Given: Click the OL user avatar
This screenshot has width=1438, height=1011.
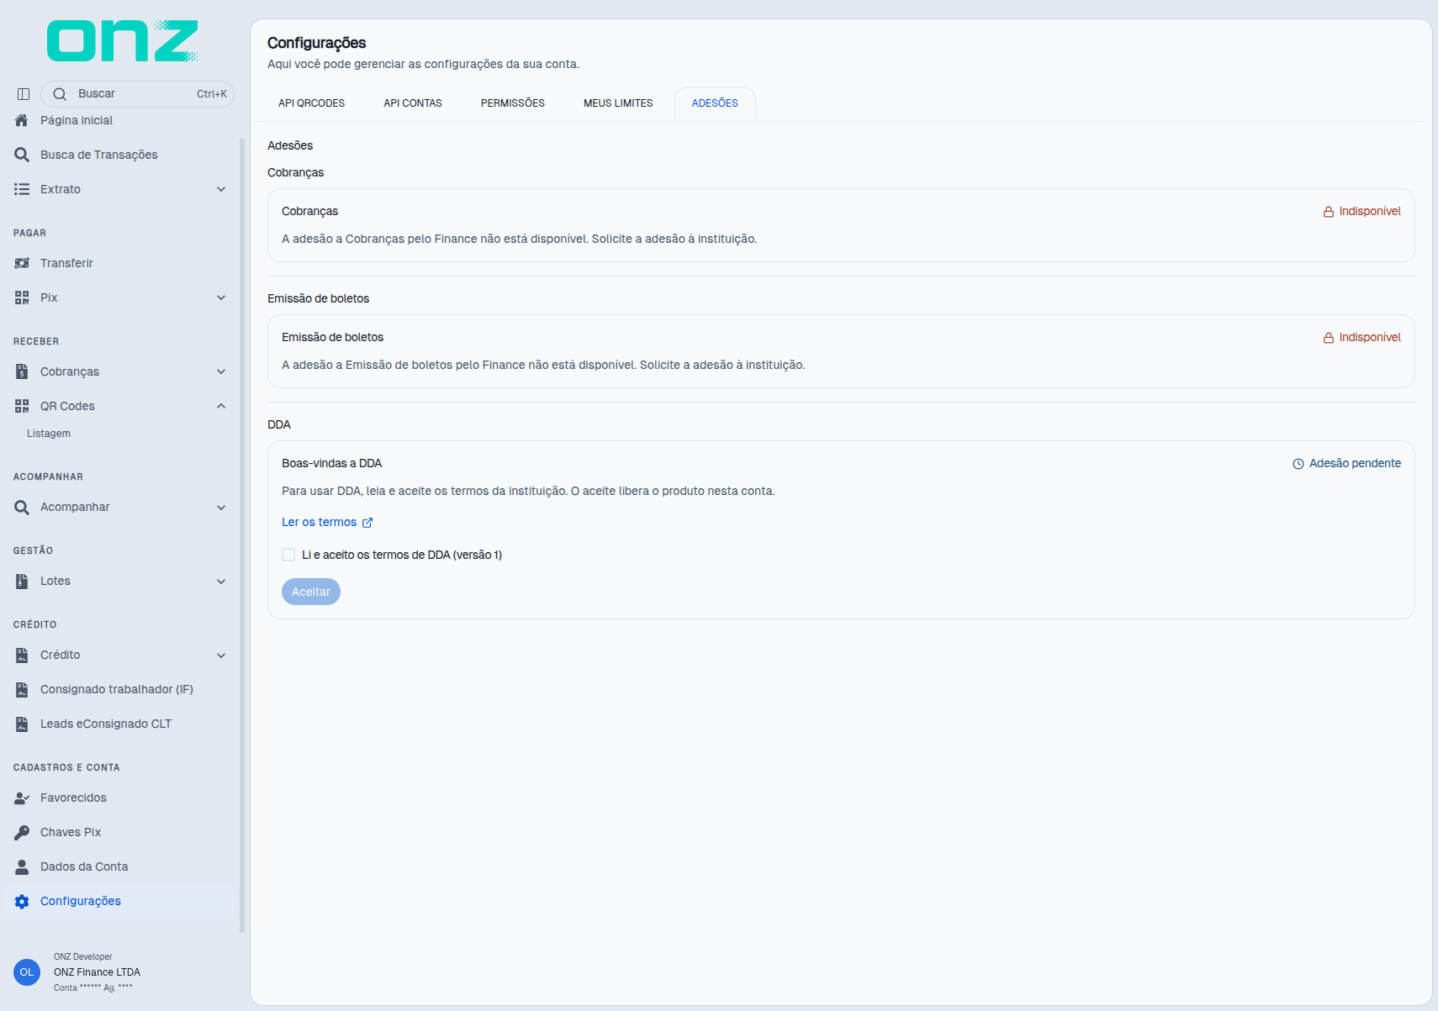Looking at the screenshot, I should pos(27,972).
